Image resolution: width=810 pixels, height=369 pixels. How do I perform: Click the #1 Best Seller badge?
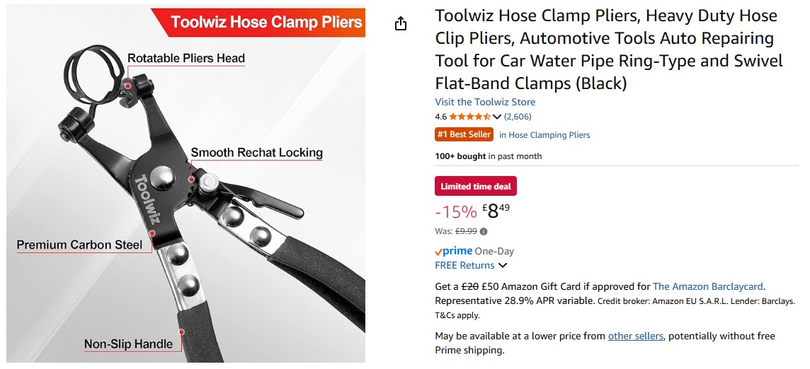pyautogui.click(x=464, y=134)
